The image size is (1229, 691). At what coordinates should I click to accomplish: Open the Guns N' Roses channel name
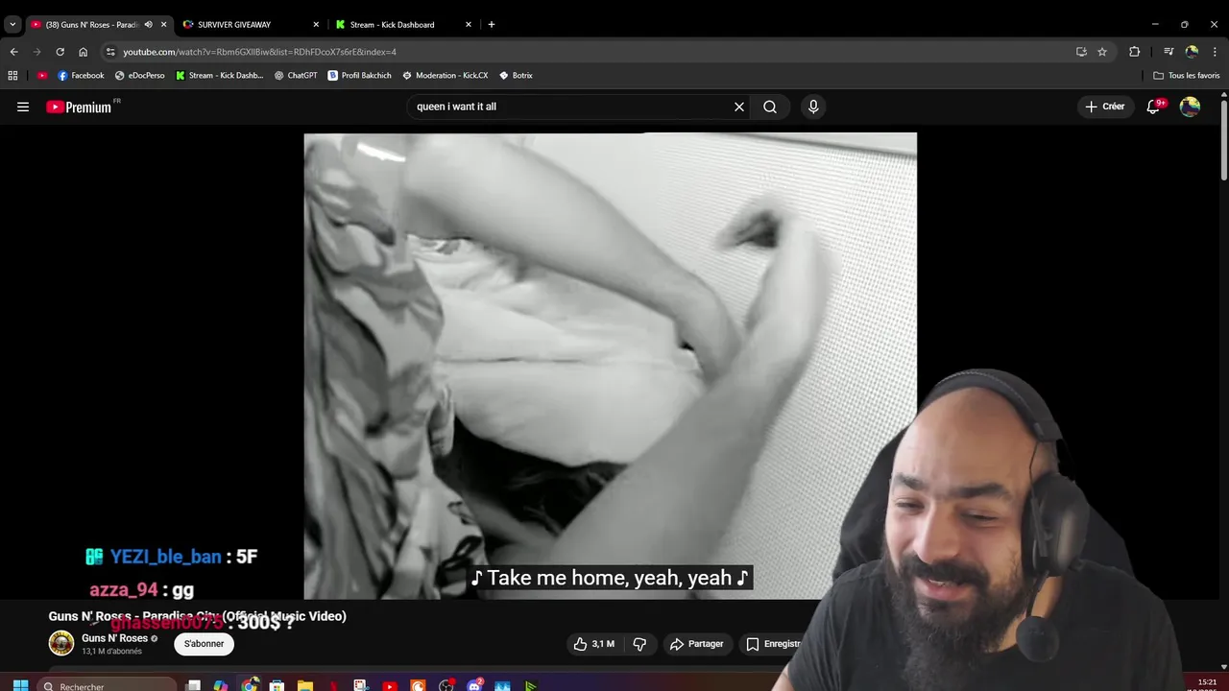click(x=114, y=638)
